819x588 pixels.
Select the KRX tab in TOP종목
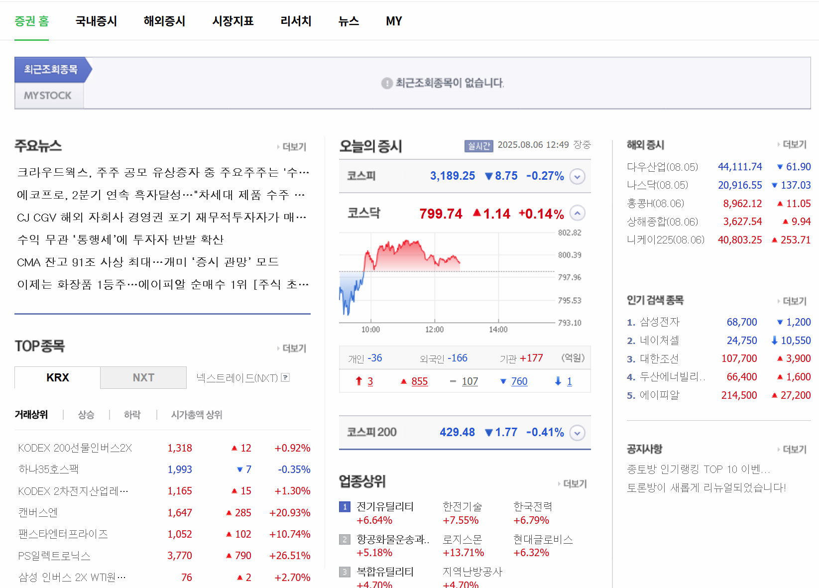click(x=58, y=377)
